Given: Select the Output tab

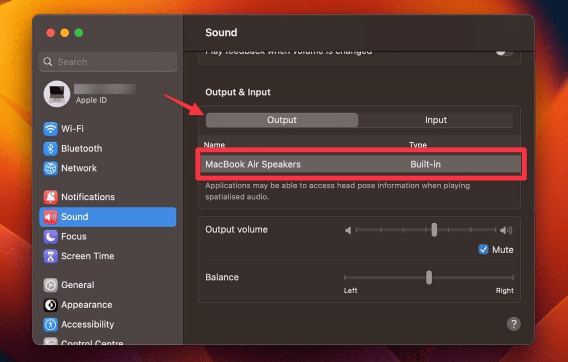Looking at the screenshot, I should coord(282,120).
